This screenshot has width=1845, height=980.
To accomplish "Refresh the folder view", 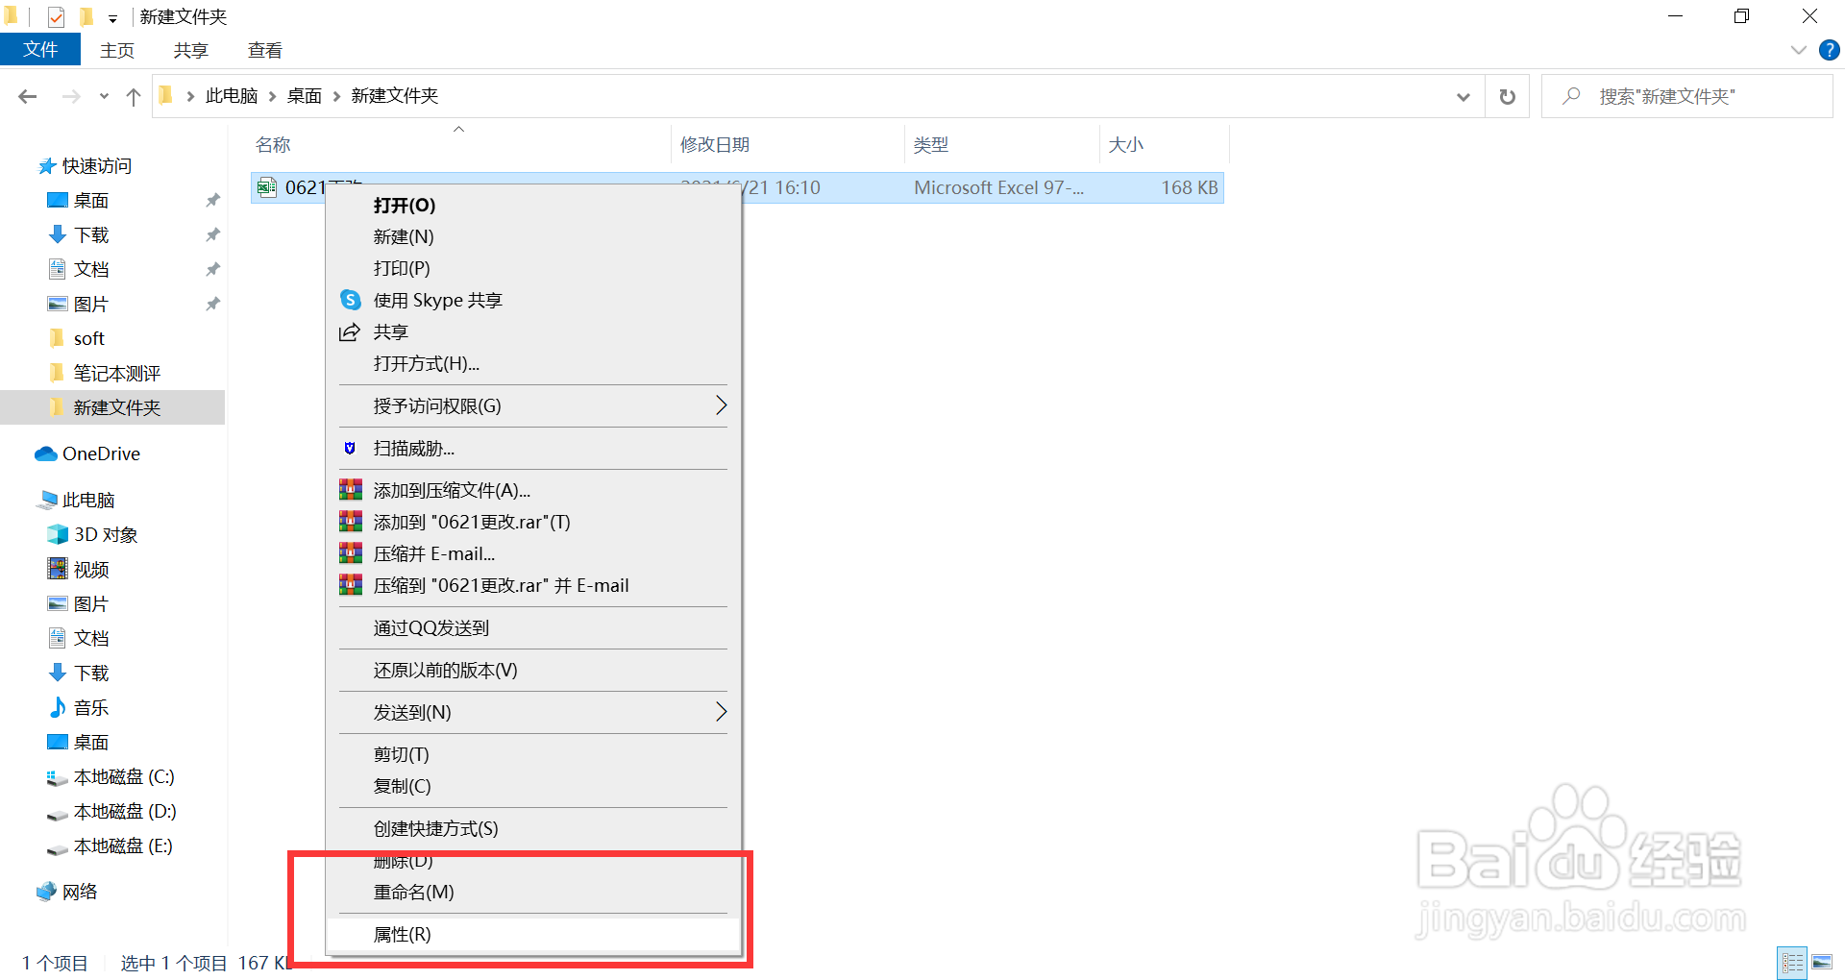I will pos(1508,96).
